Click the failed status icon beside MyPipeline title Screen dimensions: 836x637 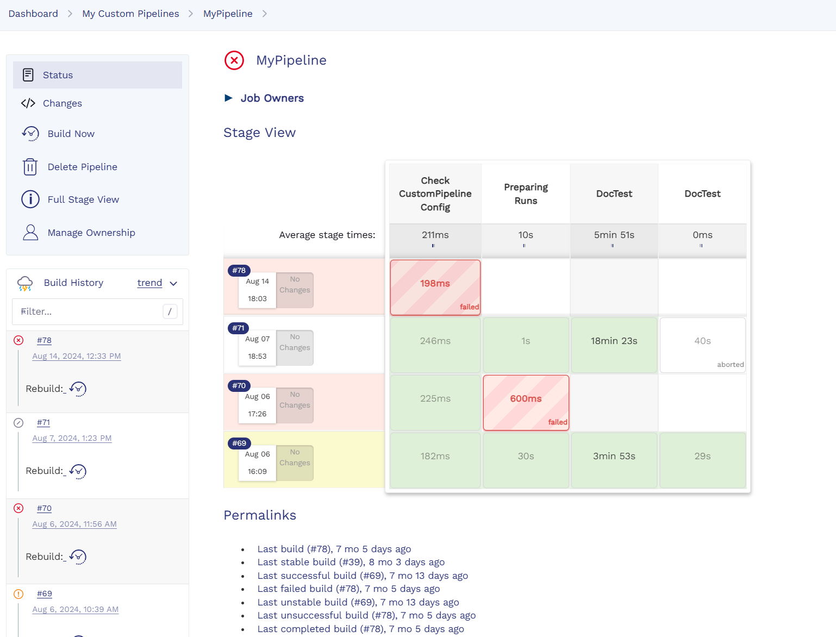pyautogui.click(x=234, y=60)
